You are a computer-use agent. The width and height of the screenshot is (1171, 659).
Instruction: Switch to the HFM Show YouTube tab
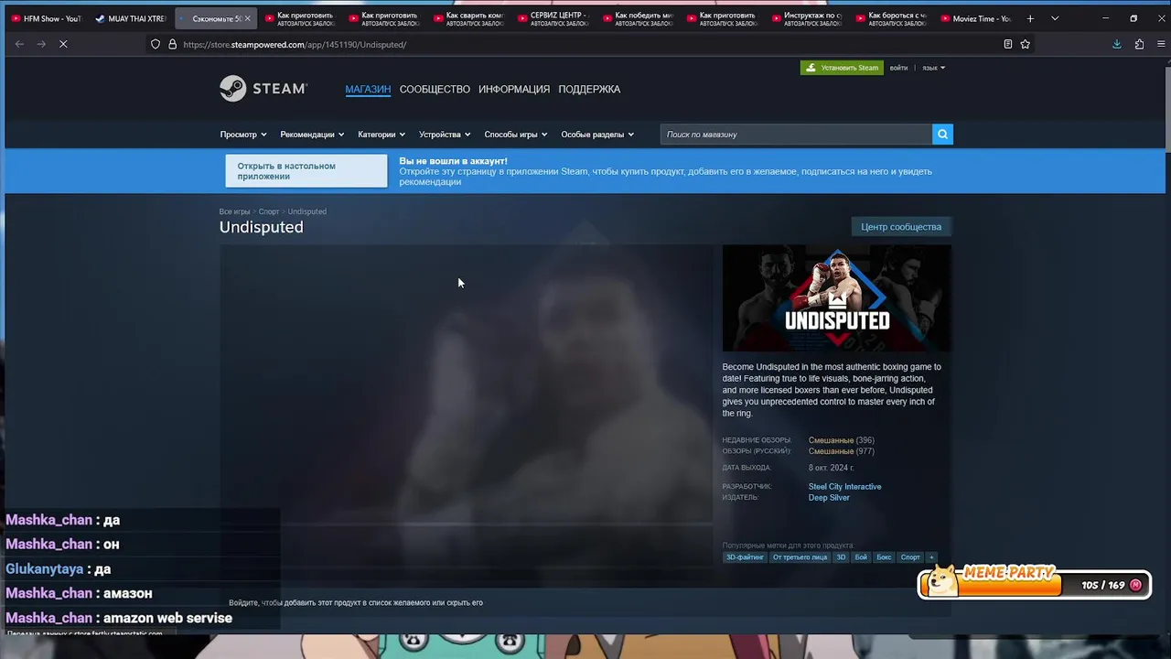coord(46,18)
